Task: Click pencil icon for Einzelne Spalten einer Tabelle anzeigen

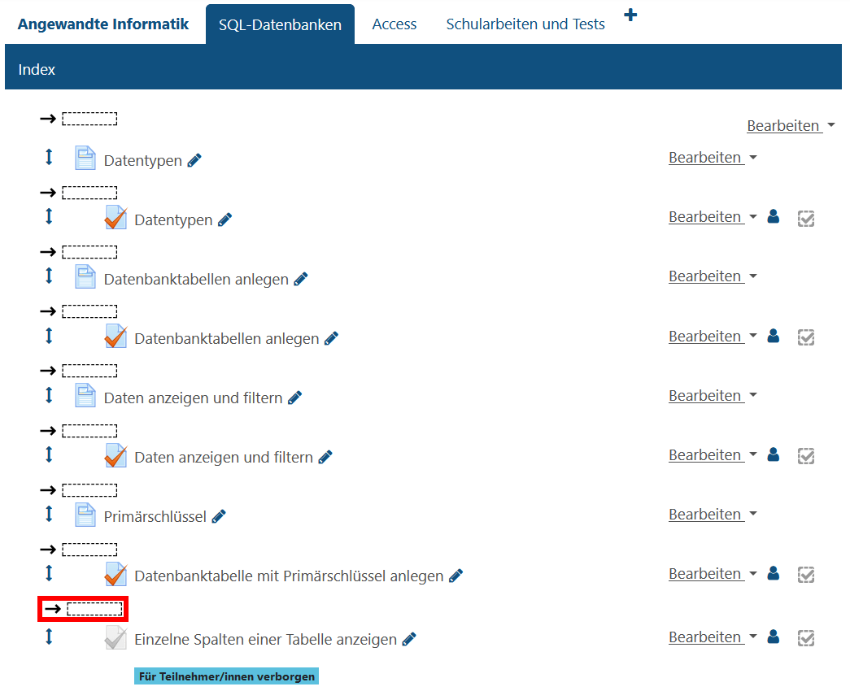Action: point(409,639)
